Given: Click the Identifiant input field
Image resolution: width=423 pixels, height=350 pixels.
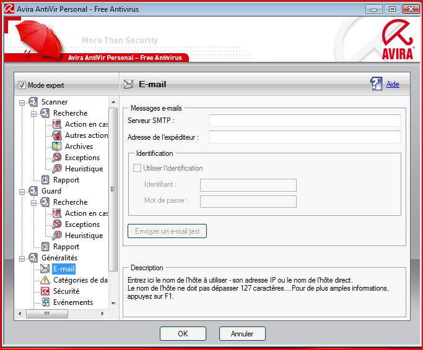Looking at the screenshot, I should (x=248, y=185).
